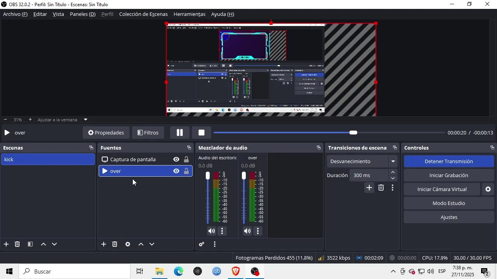The height and width of the screenshot is (279, 497).
Task: Decrease transition duration down arrow
Action: [x=393, y=178]
